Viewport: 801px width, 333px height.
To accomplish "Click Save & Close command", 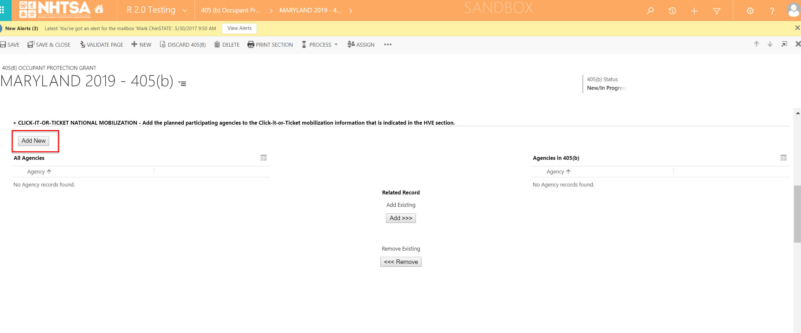I will tap(49, 45).
